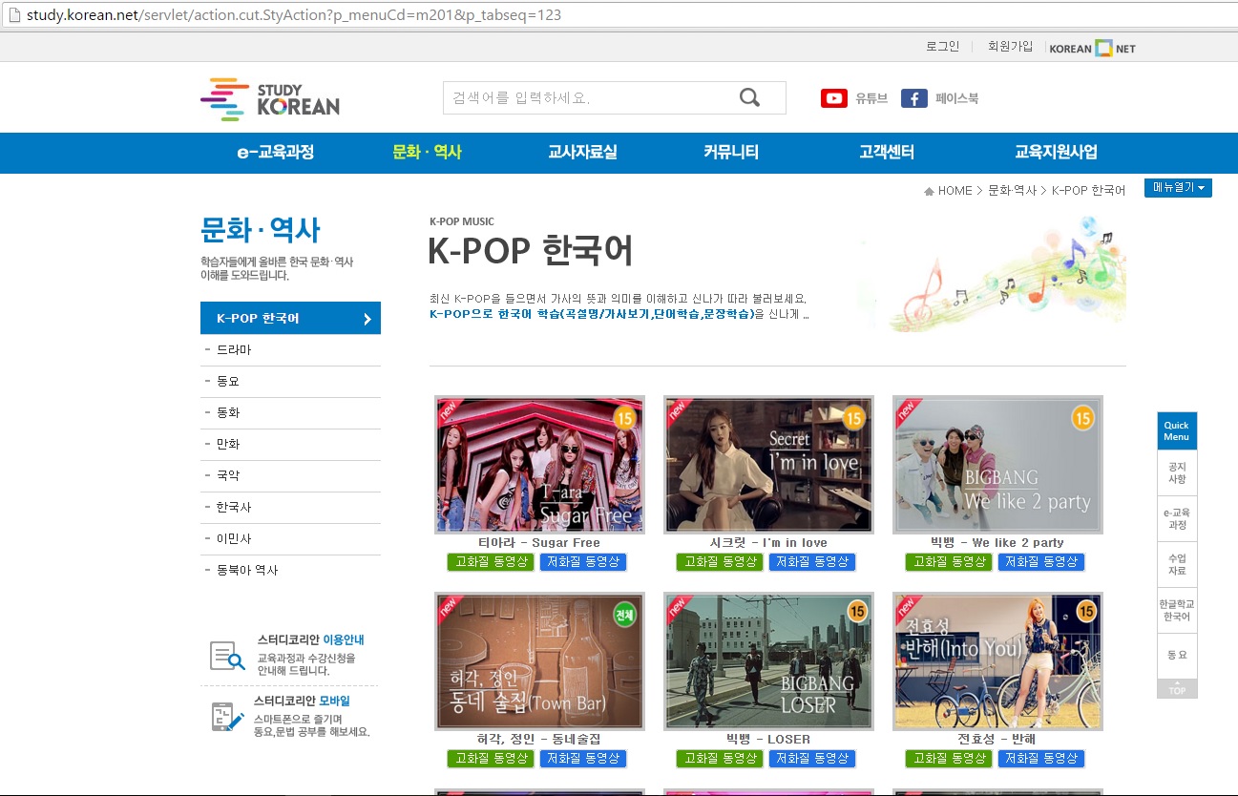
Task: Click 저화질 동영상 under 전효성 반해
Action: click(1041, 759)
